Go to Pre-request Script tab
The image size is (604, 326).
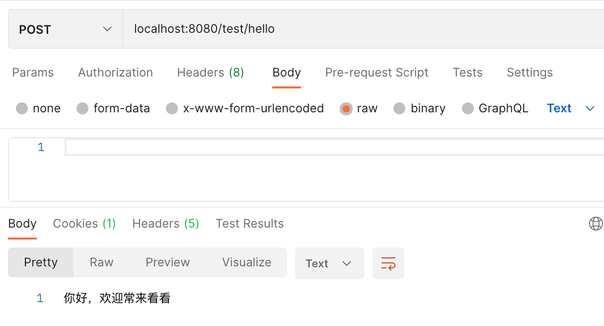coord(377,73)
